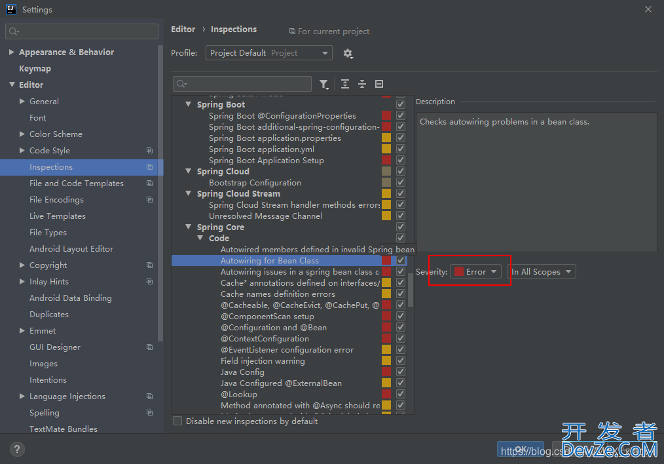Toggle checkbox for @ComponentScan setup

(x=401, y=316)
